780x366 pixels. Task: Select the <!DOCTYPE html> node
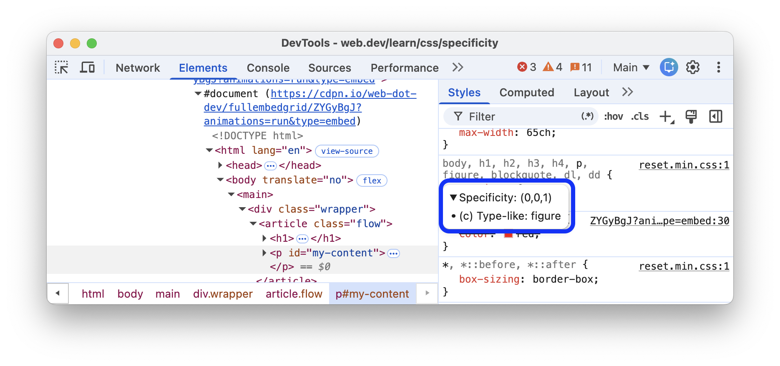coord(257,136)
